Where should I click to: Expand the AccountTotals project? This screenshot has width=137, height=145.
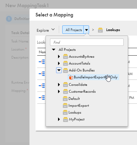59,63
